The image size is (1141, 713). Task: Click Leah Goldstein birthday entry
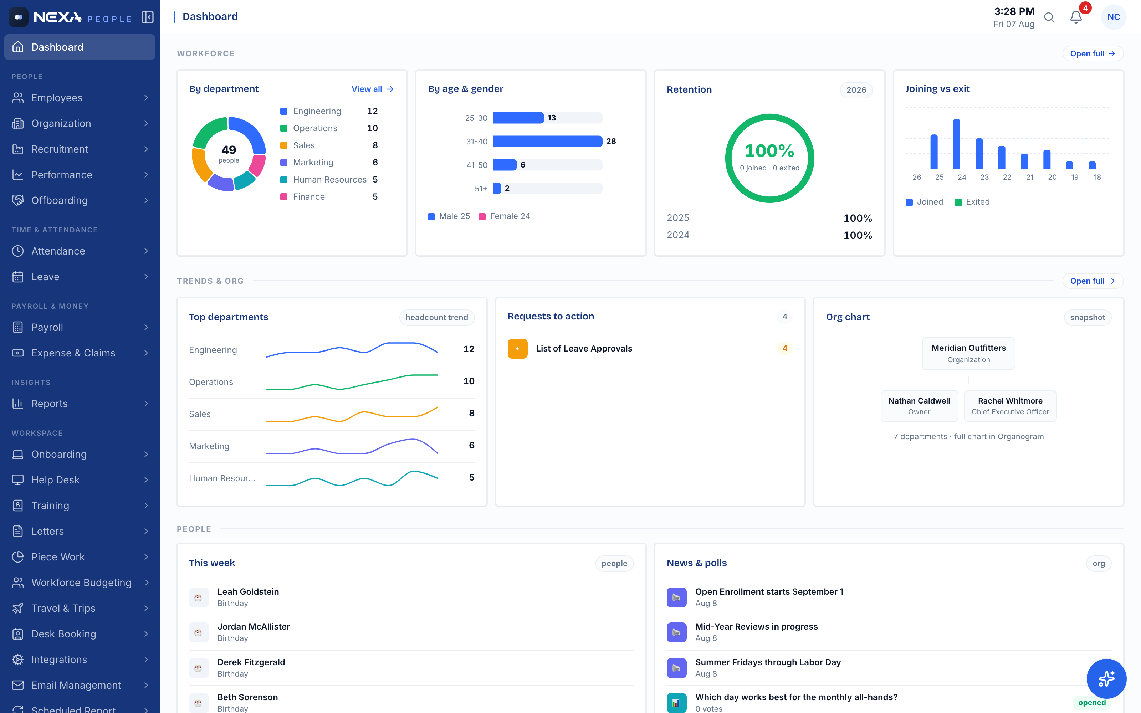411,597
